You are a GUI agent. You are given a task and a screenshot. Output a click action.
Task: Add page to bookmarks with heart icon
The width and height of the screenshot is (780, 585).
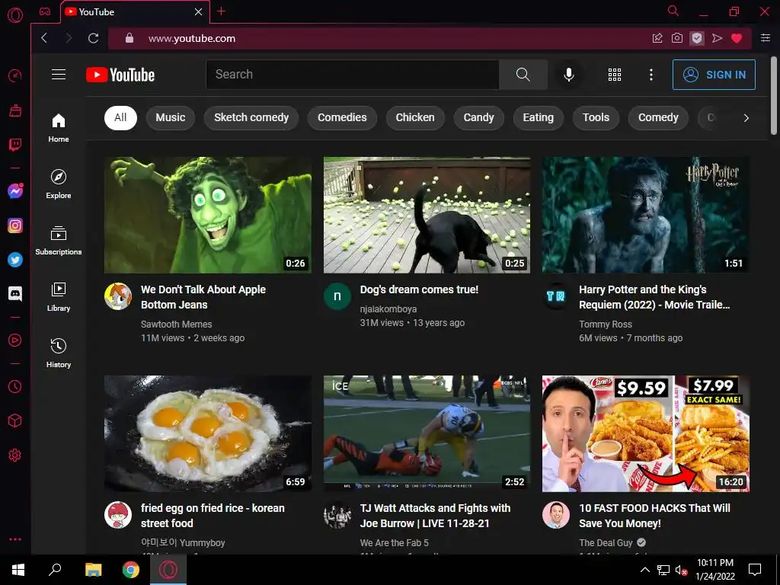click(737, 38)
